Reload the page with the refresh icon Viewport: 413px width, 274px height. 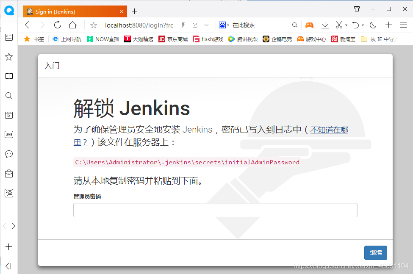coord(58,25)
